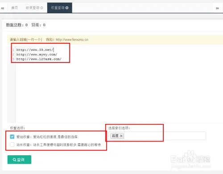The width and height of the screenshot is (223, 174).
Task: Close the 权重查询 tab
Action: click(x=67, y=8)
